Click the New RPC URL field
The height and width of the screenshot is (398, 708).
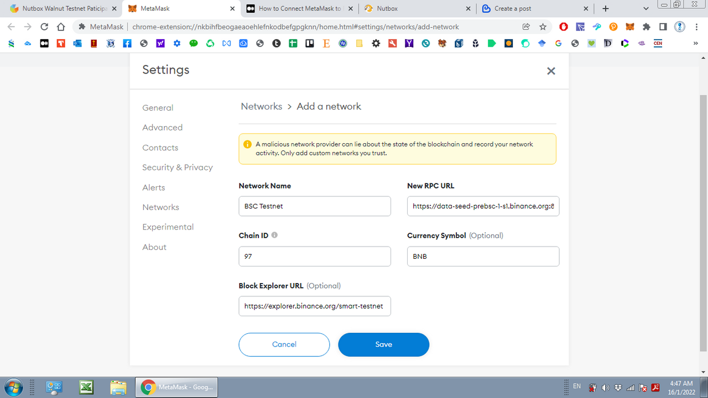483,206
